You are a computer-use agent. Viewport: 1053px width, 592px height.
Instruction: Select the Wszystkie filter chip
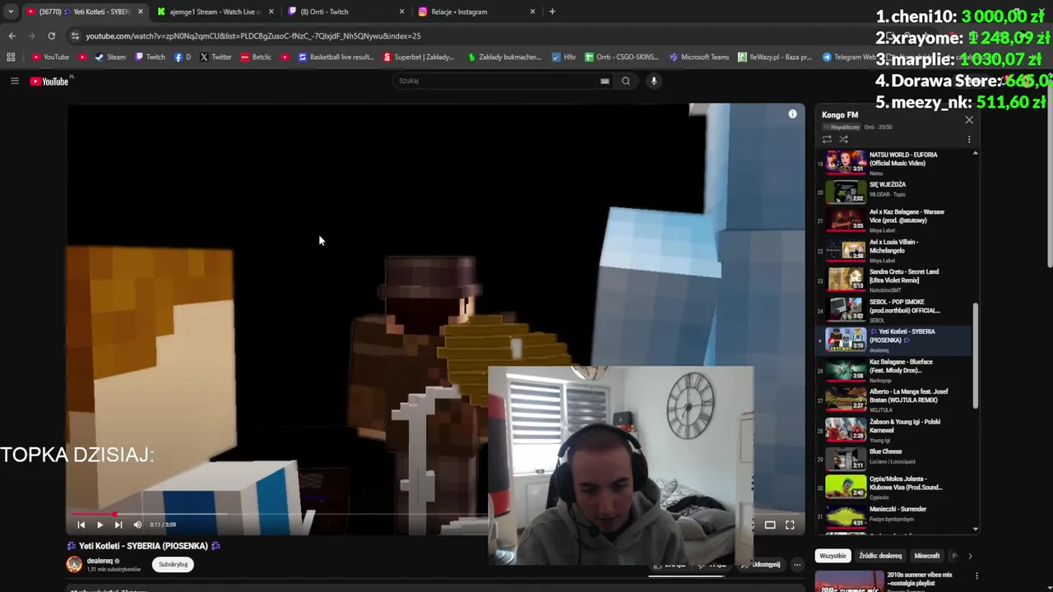tap(833, 556)
